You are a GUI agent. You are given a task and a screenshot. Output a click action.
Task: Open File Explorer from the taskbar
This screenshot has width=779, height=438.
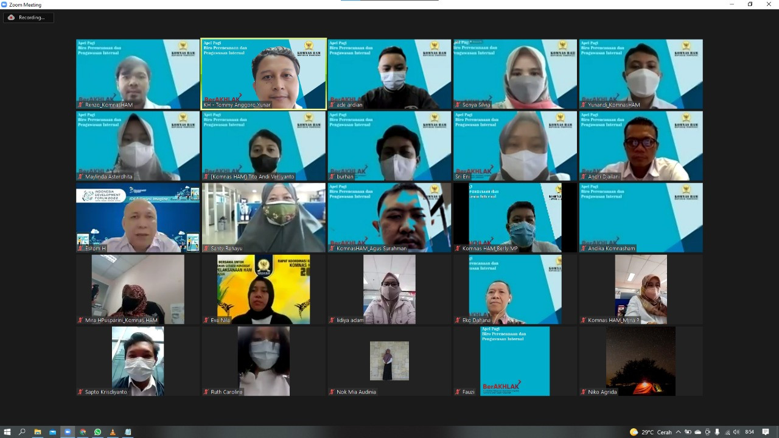point(37,432)
